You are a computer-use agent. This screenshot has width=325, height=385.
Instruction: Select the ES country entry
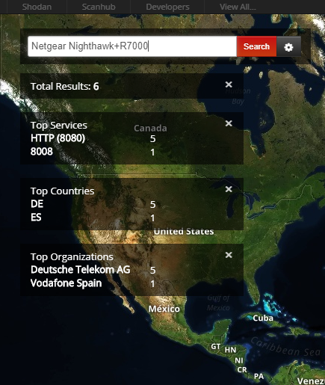[x=36, y=218]
